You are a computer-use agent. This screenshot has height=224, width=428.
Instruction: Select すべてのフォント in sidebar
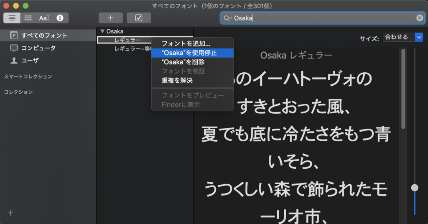48,36
